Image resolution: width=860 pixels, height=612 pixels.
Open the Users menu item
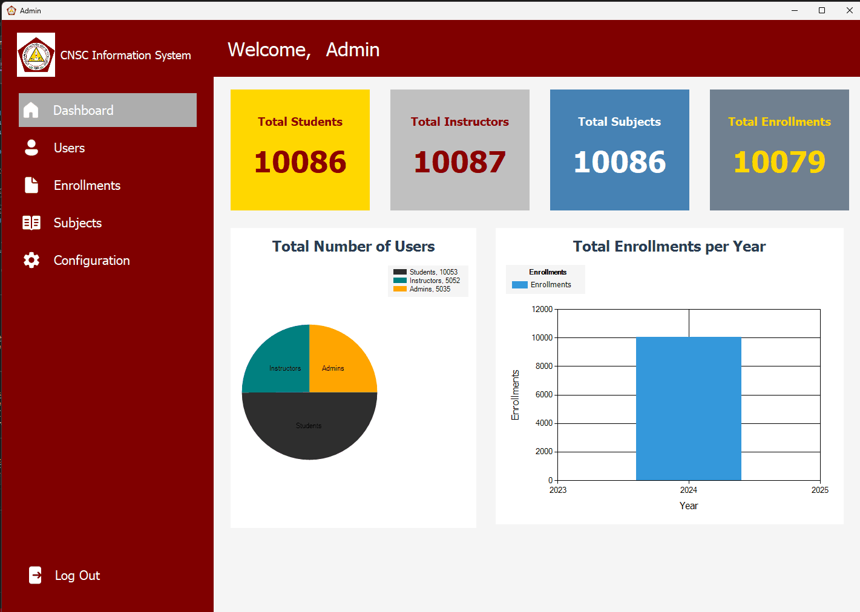click(x=69, y=148)
